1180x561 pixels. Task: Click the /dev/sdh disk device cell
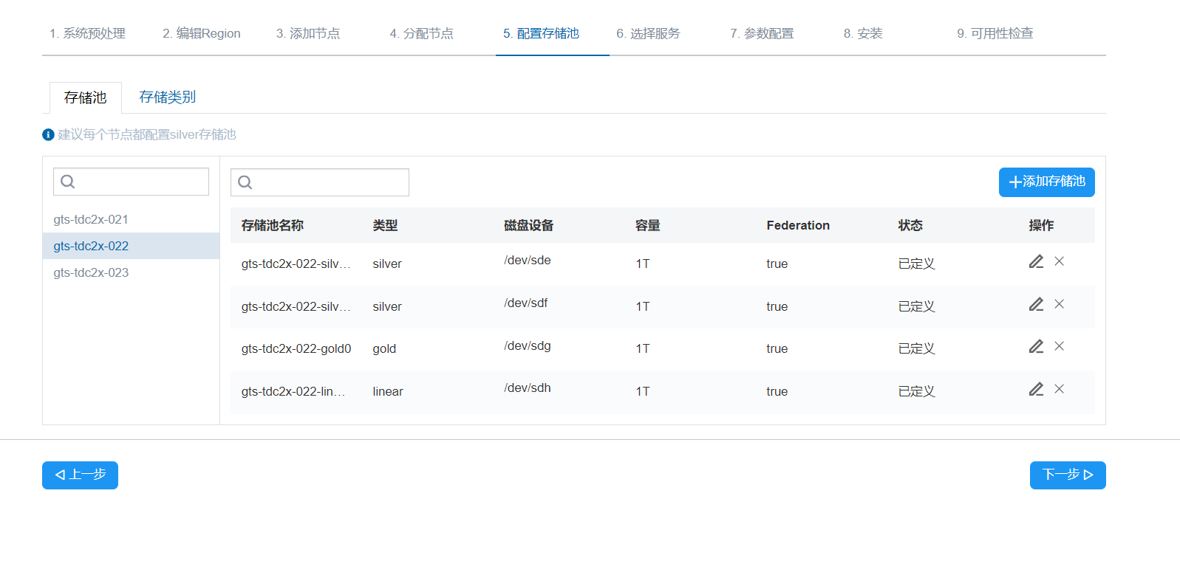(x=528, y=388)
